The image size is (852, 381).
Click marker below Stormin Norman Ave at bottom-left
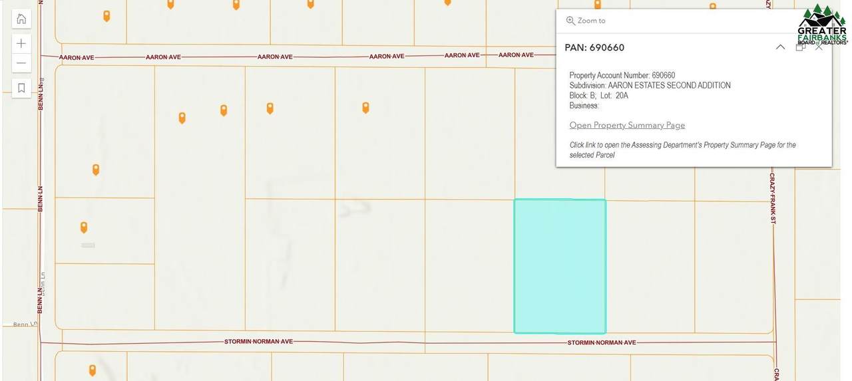pos(93,370)
